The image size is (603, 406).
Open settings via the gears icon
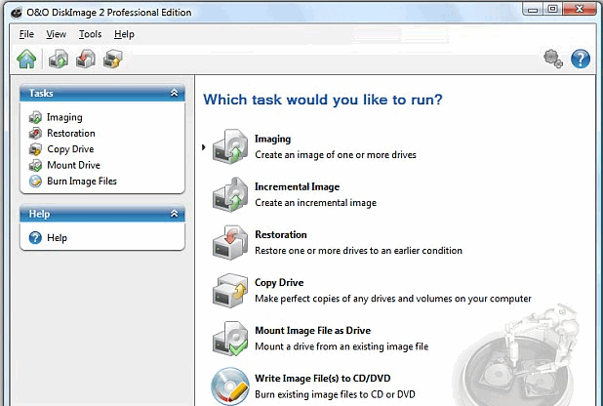point(553,59)
